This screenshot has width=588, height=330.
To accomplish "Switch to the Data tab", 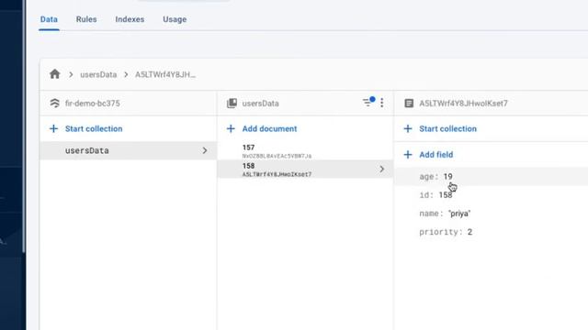I will (49, 19).
